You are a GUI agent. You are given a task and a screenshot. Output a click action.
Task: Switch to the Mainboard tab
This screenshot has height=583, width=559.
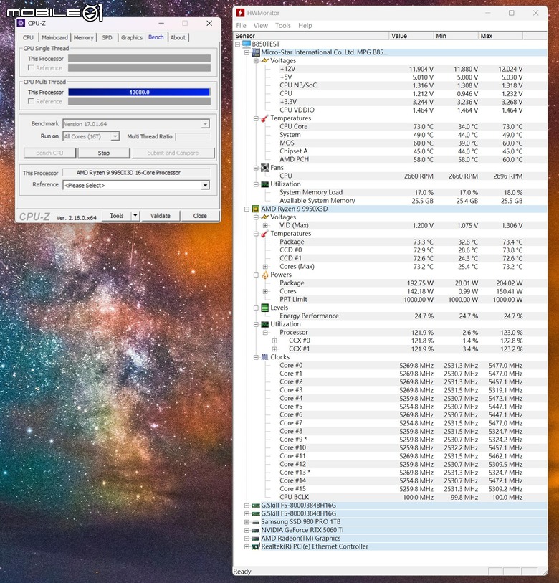point(54,37)
